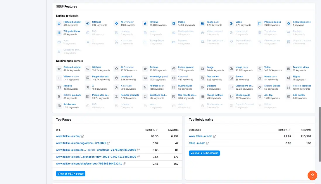Open the grandson-day-2023 page link

pyautogui.click(x=96, y=157)
